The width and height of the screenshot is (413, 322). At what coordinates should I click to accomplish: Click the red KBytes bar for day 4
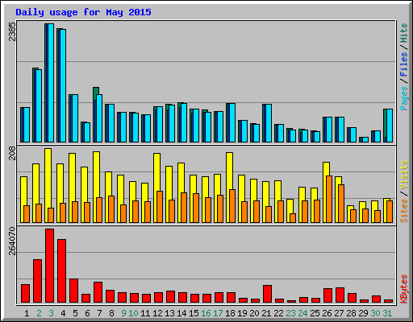point(61,271)
